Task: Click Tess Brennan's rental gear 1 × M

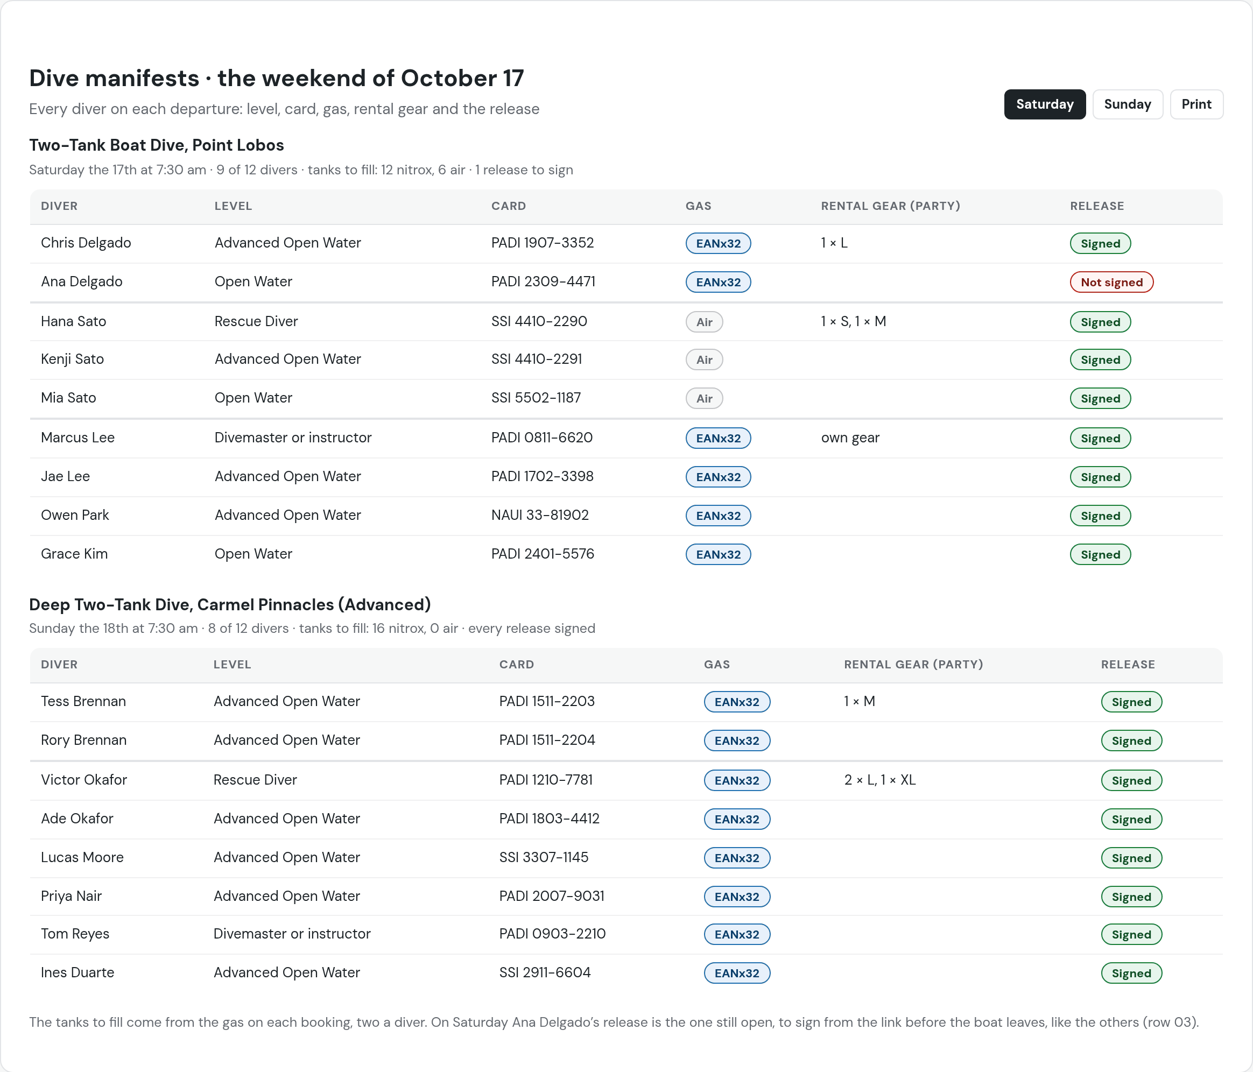Action: pos(860,701)
